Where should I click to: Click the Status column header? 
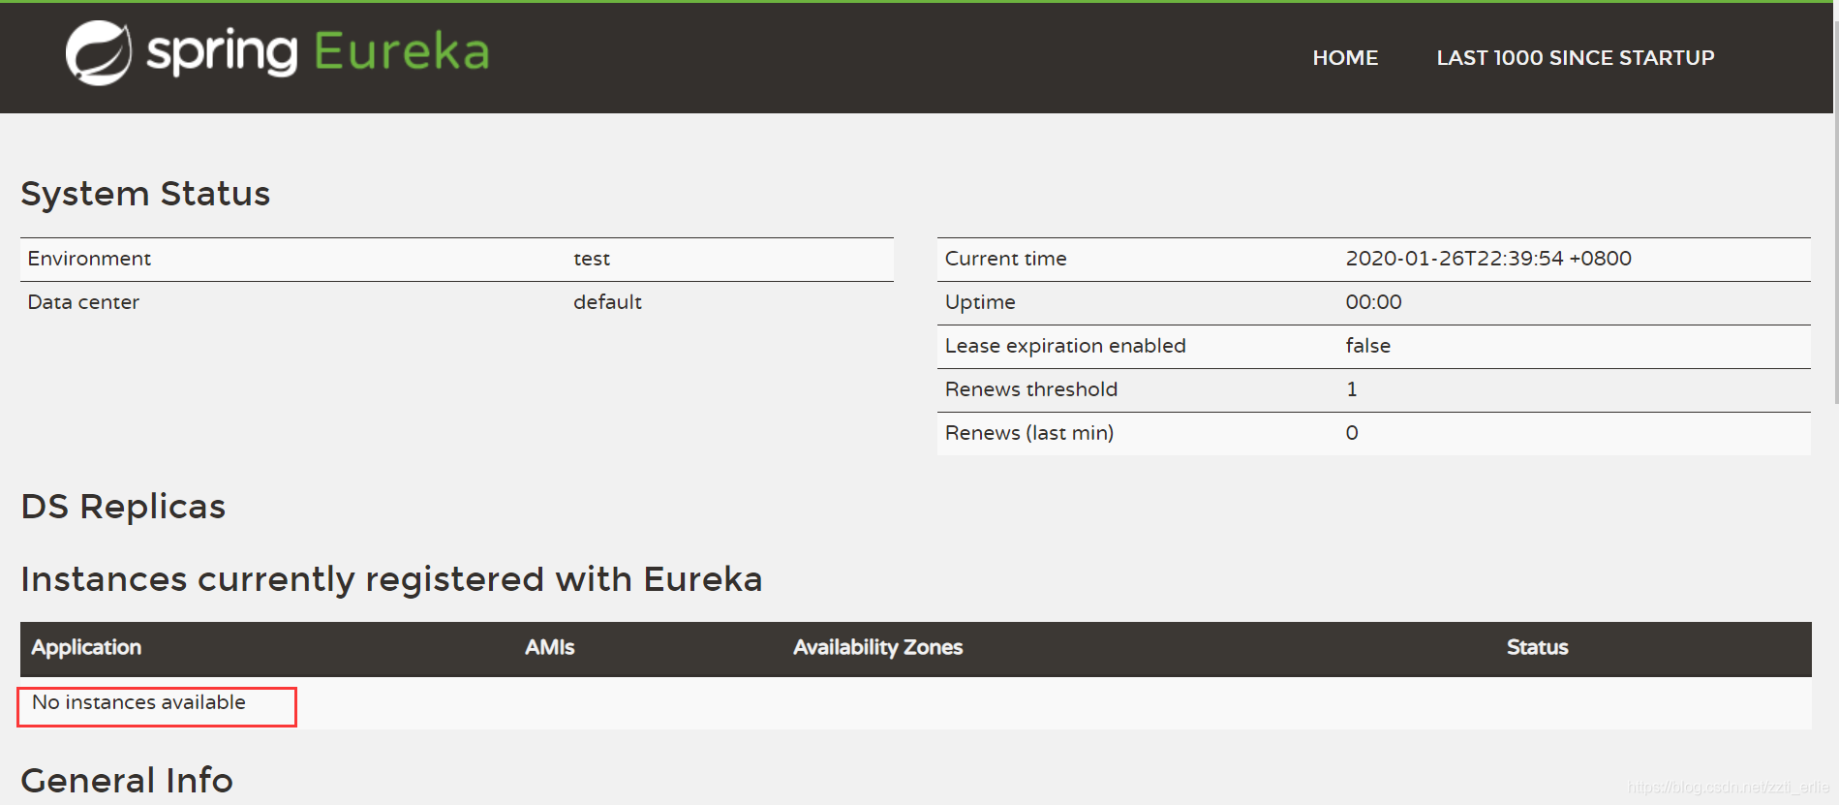1537,647
